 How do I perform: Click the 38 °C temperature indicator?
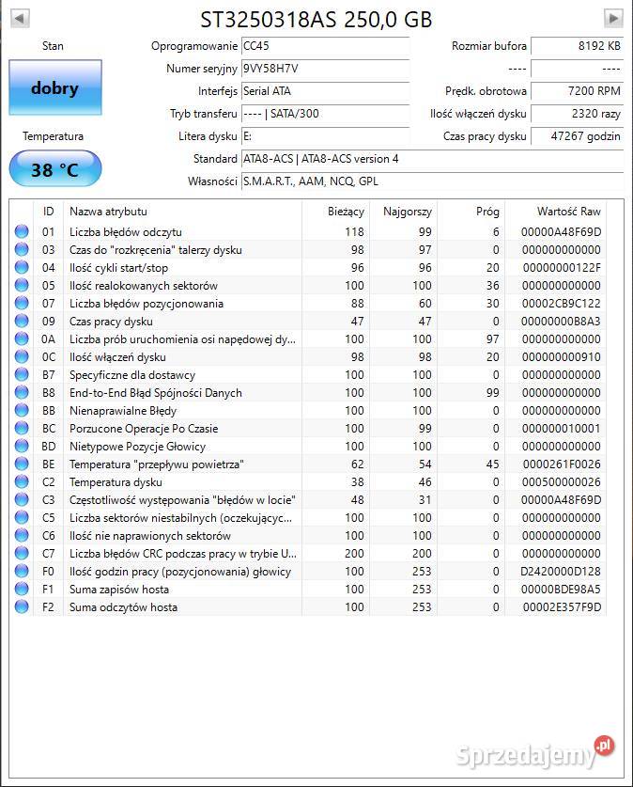coord(54,170)
